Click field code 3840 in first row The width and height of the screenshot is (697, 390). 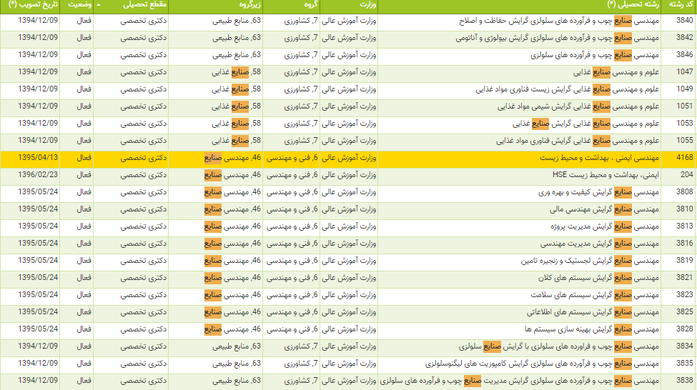684,20
